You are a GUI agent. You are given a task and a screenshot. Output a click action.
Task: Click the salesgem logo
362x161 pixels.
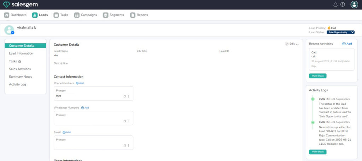21,5
